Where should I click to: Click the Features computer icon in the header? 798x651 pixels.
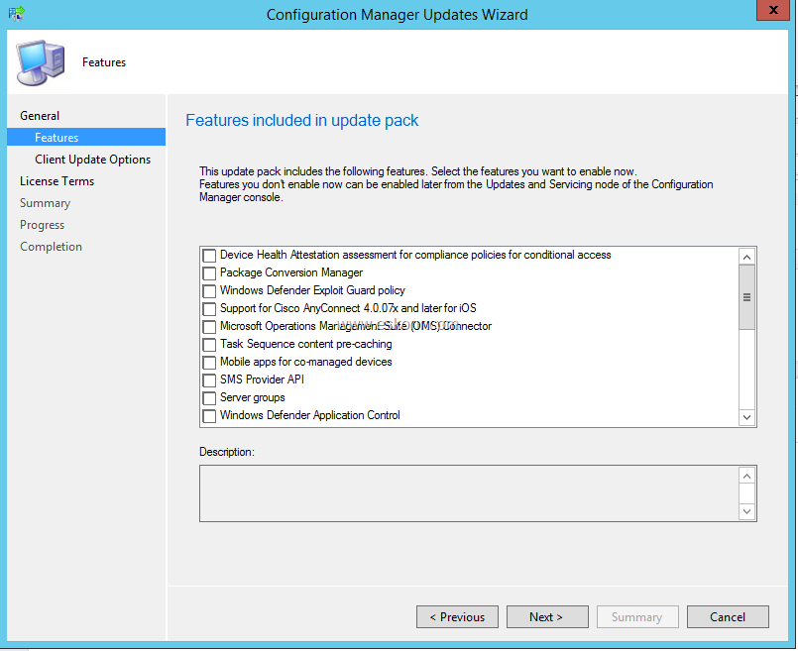point(40,61)
